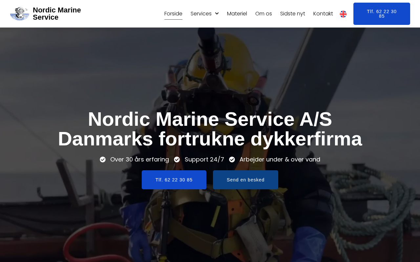Click the diver helmet logo icon

tap(20, 14)
